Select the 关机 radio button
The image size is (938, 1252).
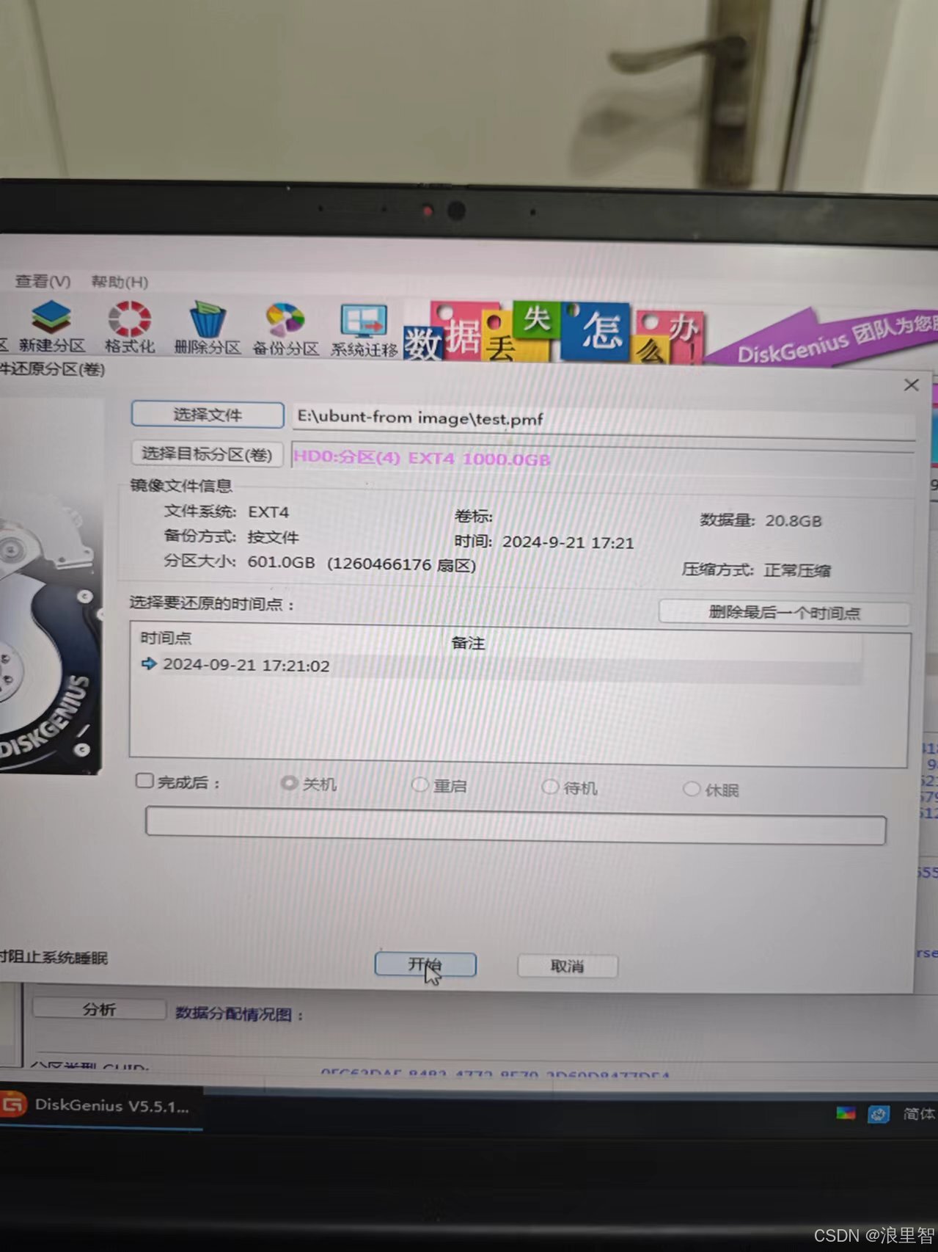click(289, 783)
